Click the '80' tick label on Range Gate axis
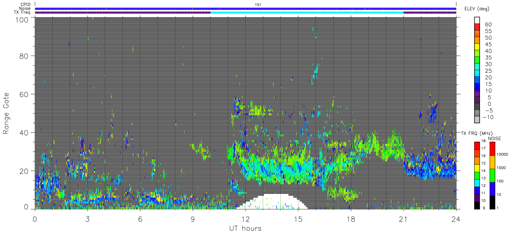The image size is (513, 237). pyautogui.click(x=24, y=56)
